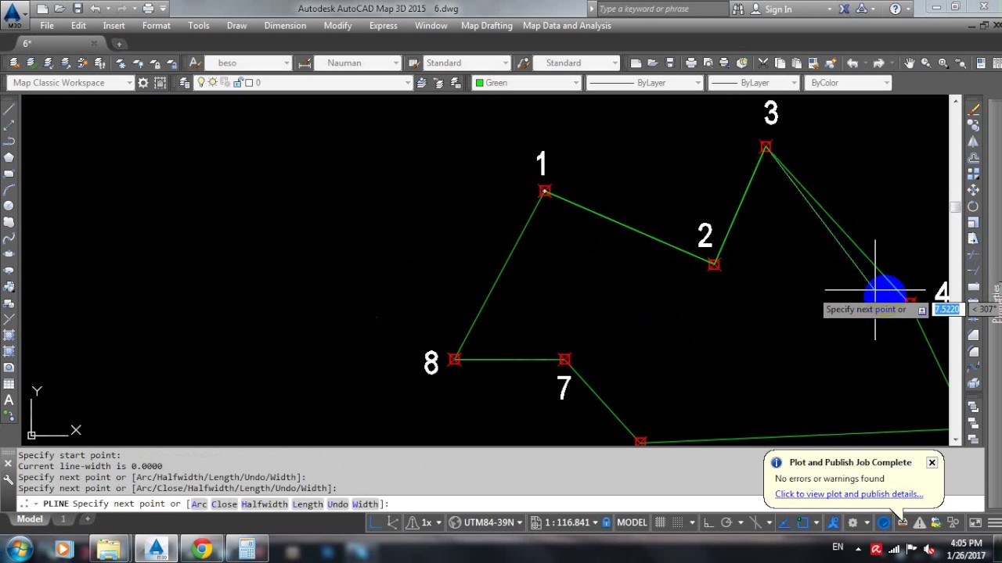Select the Erase tool in Modify toolbar

point(973,109)
